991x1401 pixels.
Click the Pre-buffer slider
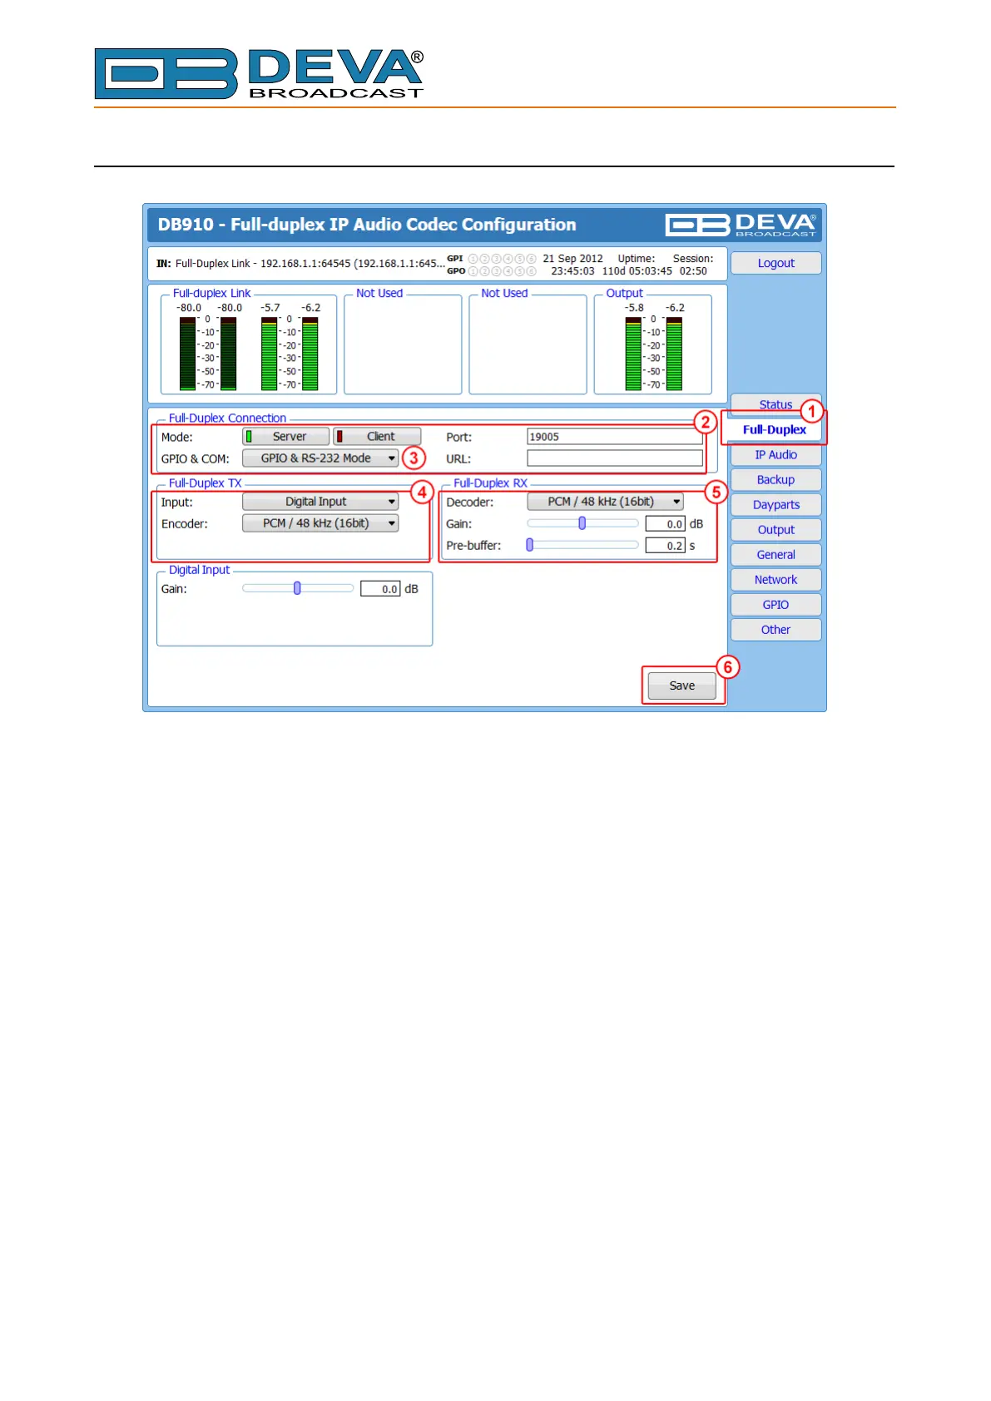point(582,545)
